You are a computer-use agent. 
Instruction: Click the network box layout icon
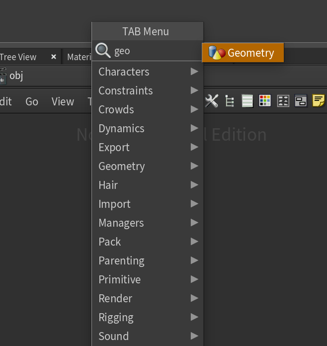[301, 101]
